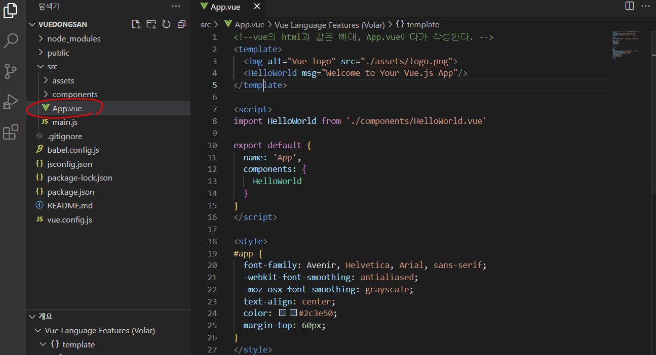Open the Explorer view in activity bar
Image resolution: width=656 pixels, height=355 pixels.
[11, 10]
